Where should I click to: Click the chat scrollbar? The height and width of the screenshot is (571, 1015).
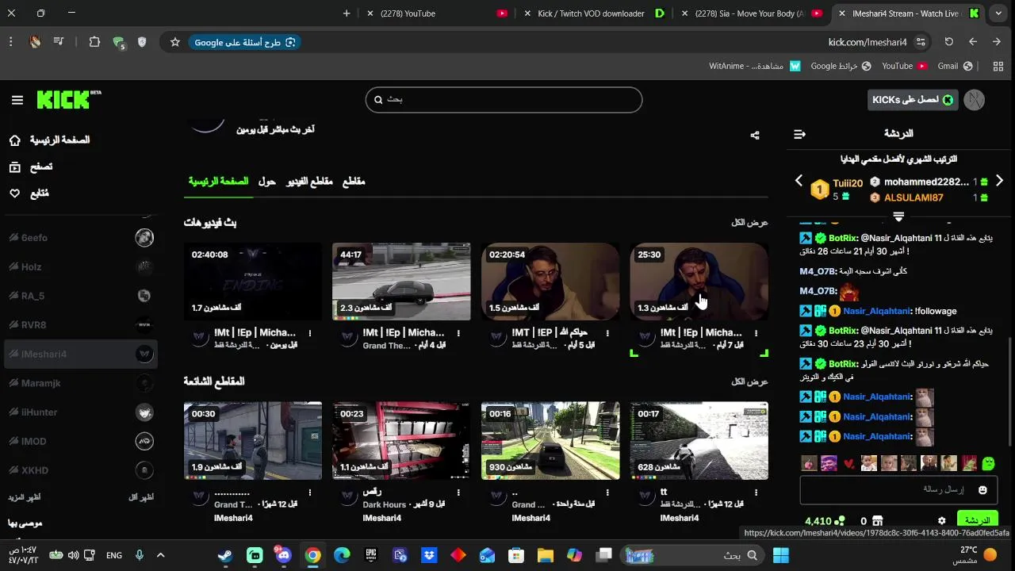(1009, 392)
